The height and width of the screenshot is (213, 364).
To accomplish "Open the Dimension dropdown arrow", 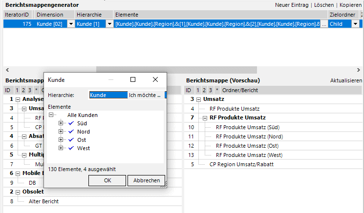I will (x=70, y=24).
